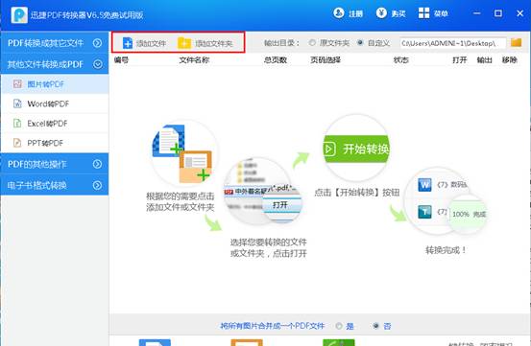Click the 页码选择 column header
The width and height of the screenshot is (531, 346).
(326, 60)
